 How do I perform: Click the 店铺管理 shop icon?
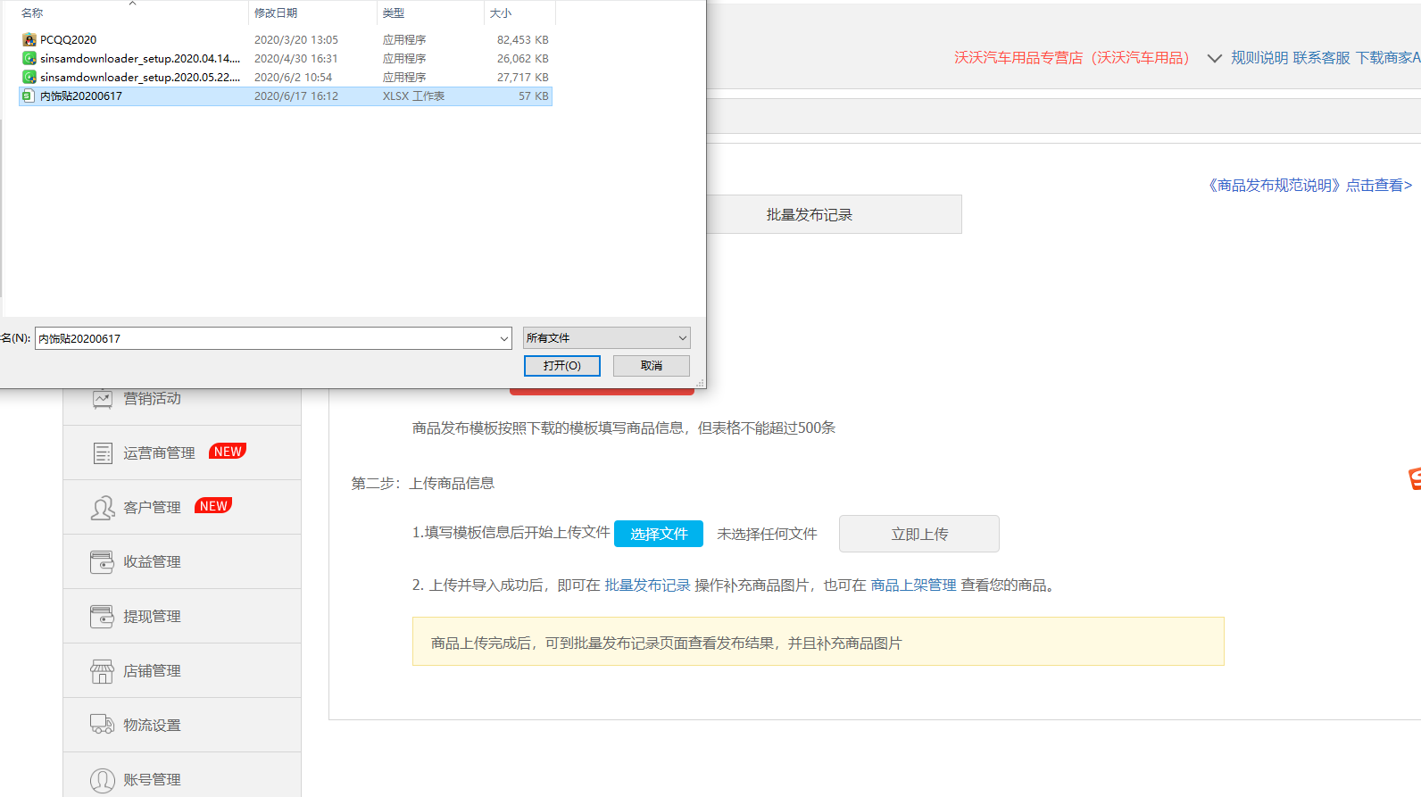click(x=103, y=671)
